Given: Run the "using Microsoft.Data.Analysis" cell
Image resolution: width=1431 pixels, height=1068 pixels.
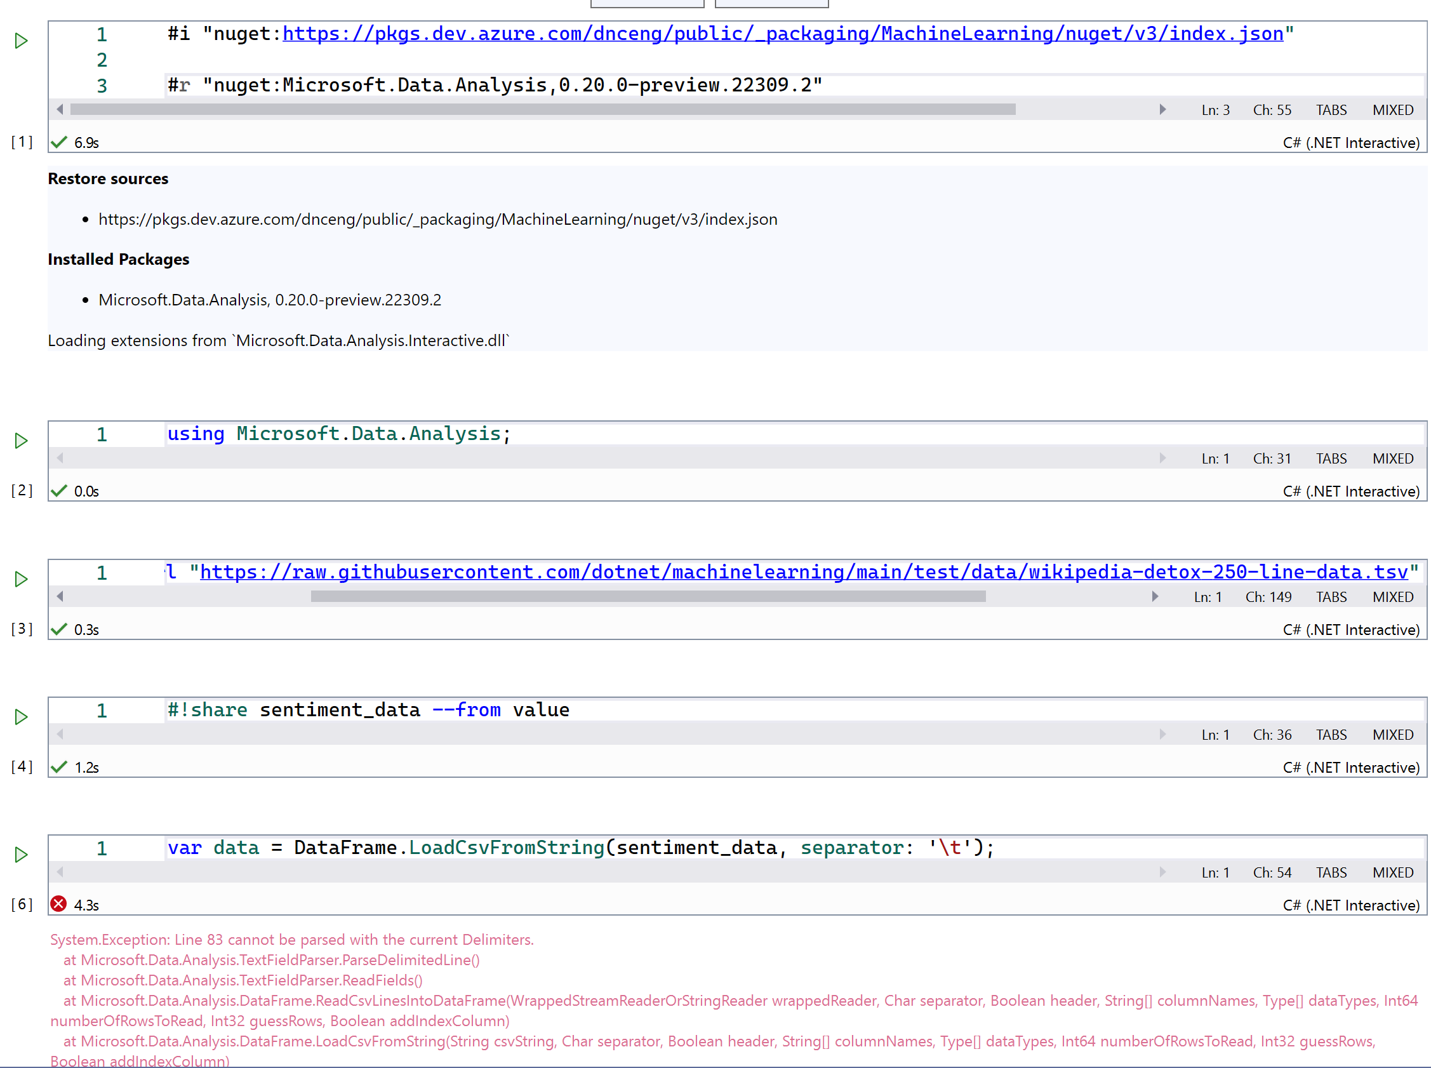Looking at the screenshot, I should 22,441.
